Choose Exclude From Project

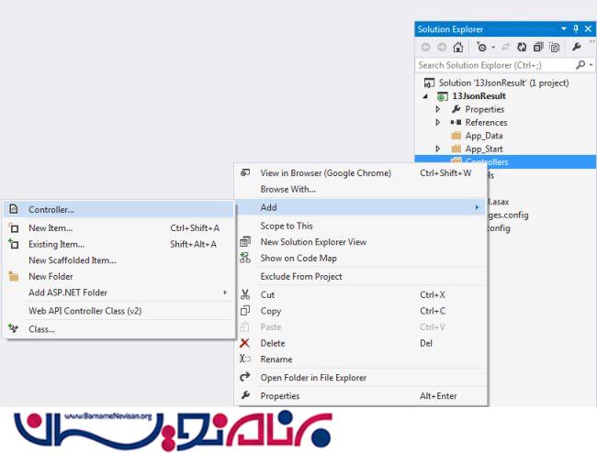(x=361, y=276)
